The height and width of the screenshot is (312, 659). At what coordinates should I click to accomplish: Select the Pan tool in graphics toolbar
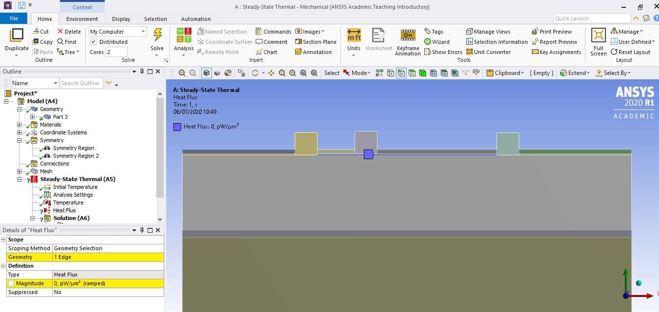coord(271,73)
